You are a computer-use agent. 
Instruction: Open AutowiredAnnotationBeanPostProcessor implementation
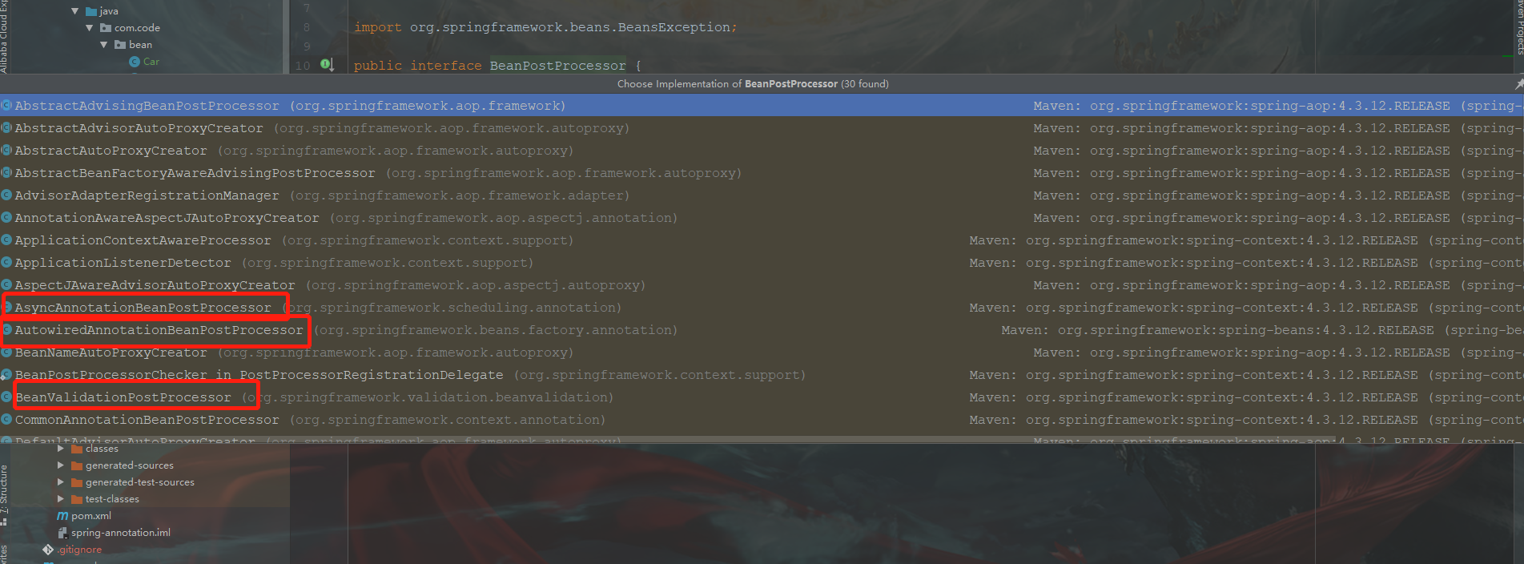click(762, 330)
